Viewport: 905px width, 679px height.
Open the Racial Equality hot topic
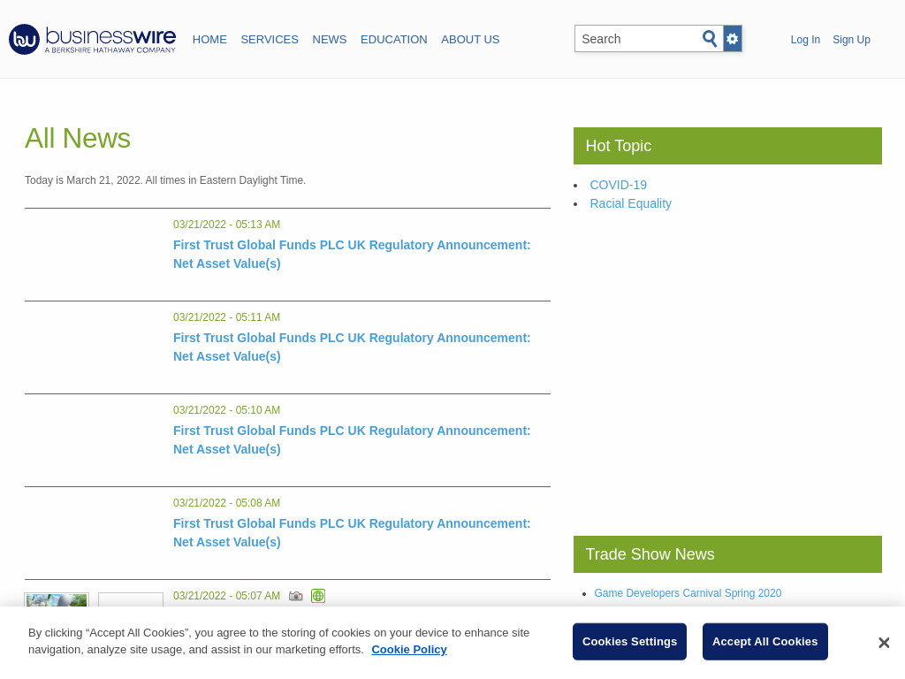(x=630, y=203)
